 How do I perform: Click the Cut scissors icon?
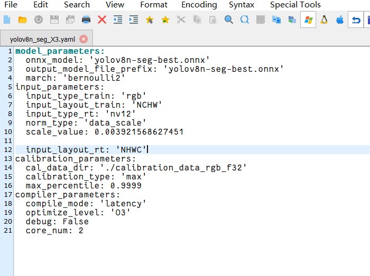click(x=181, y=20)
